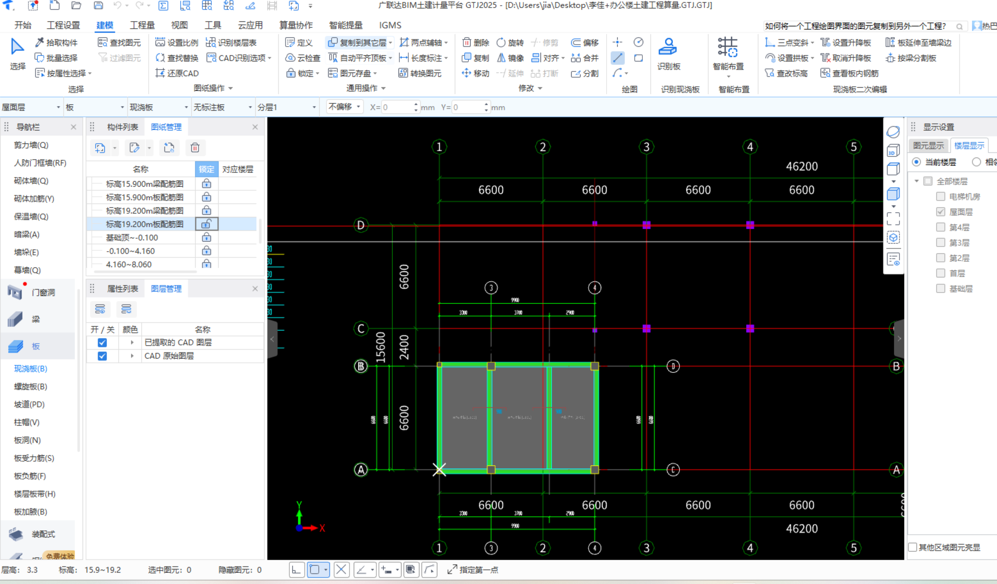
Task: Expand 已提取的 CAD 图层 row arrow
Action: (132, 342)
